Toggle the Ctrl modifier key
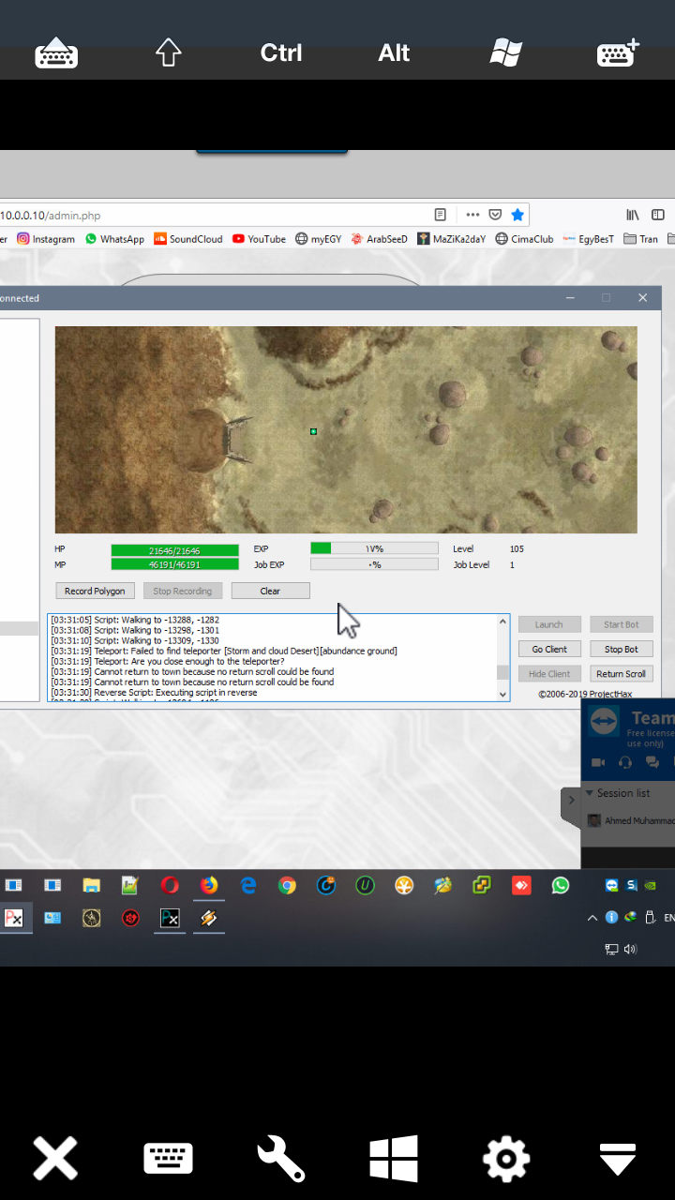The width and height of the screenshot is (675, 1200). (x=280, y=52)
